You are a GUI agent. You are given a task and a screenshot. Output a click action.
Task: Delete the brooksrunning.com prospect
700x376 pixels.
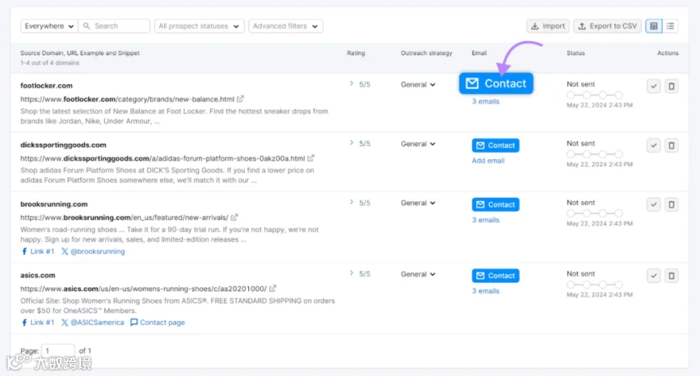pyautogui.click(x=671, y=205)
